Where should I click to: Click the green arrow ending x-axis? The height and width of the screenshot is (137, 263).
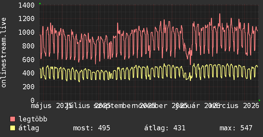tap(259, 100)
